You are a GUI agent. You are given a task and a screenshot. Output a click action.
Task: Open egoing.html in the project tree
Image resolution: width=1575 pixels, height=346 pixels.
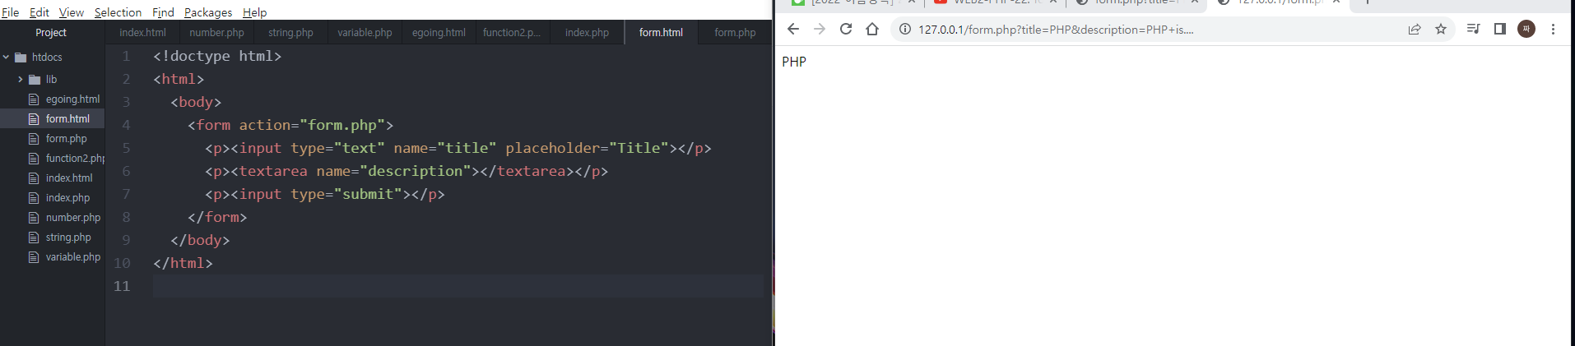(72, 99)
